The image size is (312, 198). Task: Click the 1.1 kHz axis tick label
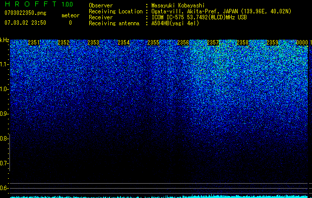click(x=4, y=64)
